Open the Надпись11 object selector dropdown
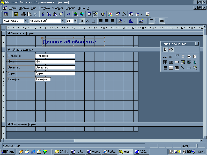 pos(25,21)
